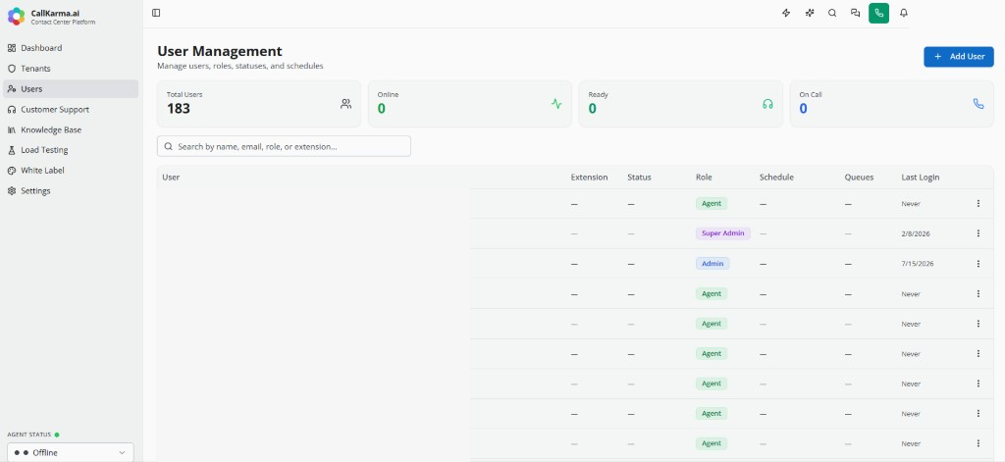The image size is (1005, 462).
Task: Open the chat bubbles messages icon
Action: coord(855,13)
